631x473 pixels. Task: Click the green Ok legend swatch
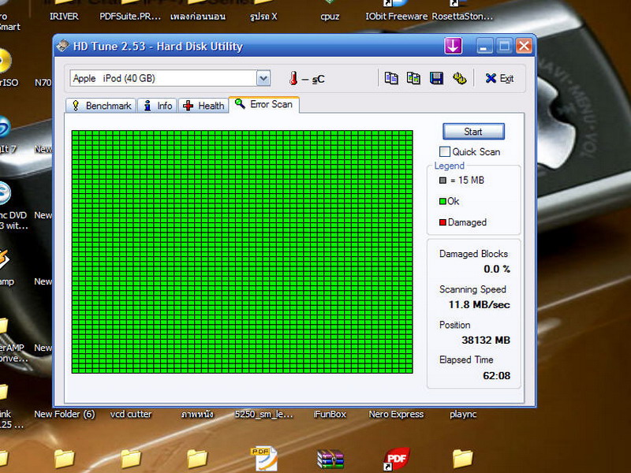point(442,202)
